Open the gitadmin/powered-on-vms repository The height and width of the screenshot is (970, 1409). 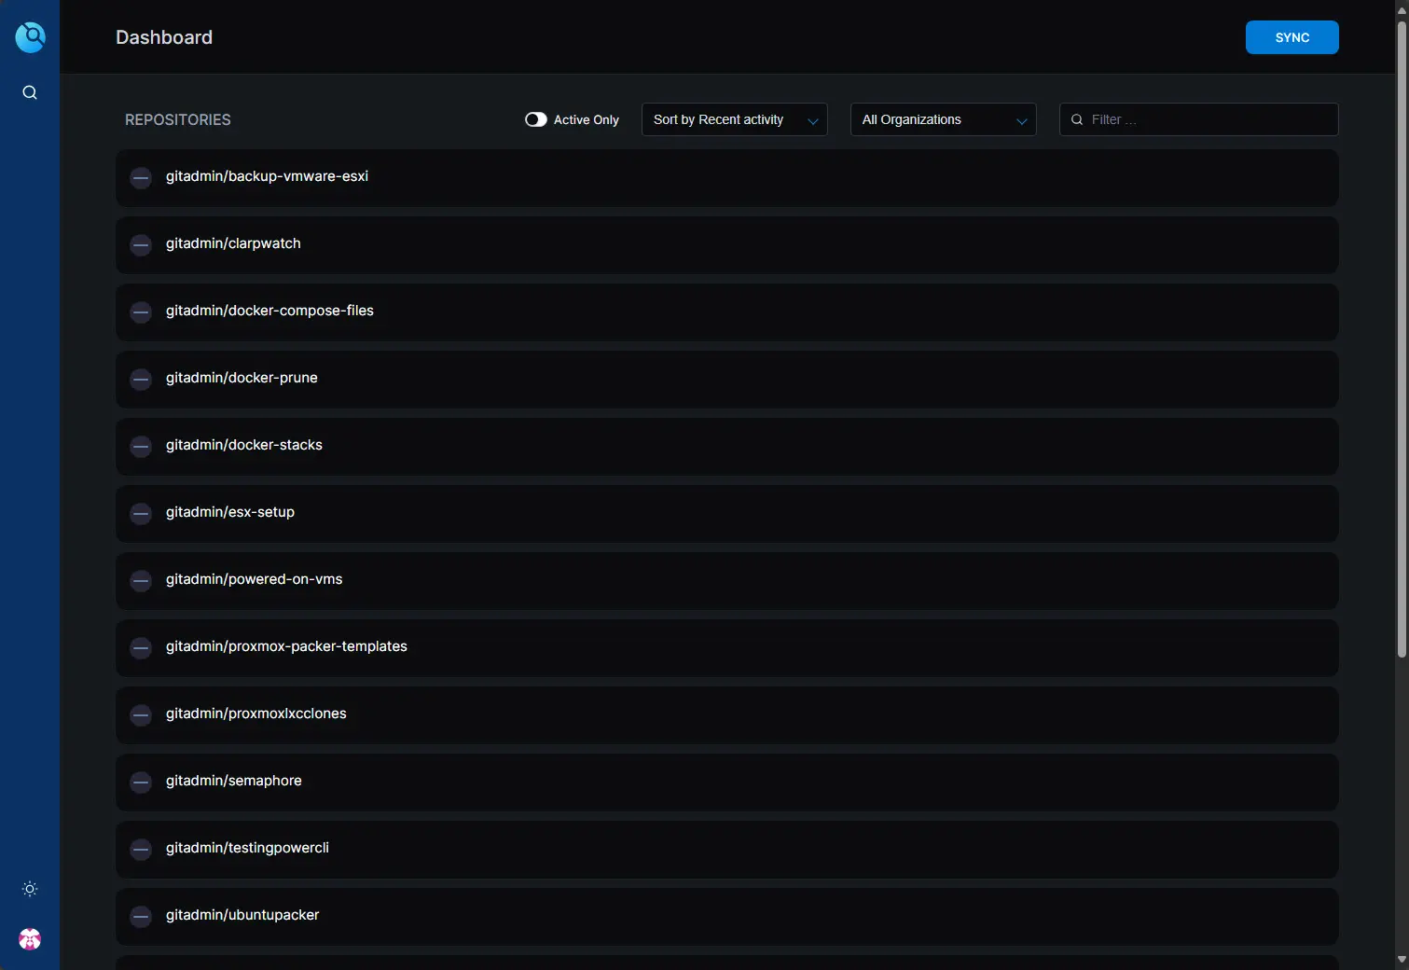(254, 579)
